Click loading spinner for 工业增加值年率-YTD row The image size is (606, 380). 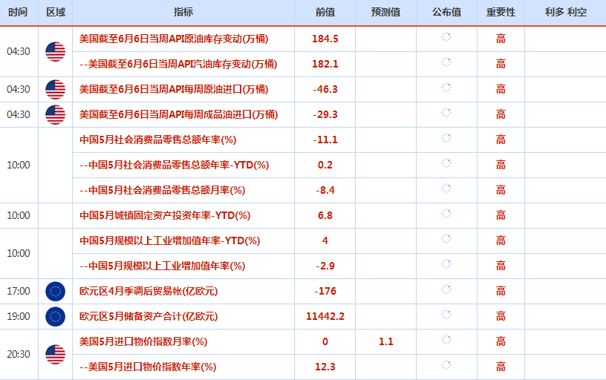446,239
